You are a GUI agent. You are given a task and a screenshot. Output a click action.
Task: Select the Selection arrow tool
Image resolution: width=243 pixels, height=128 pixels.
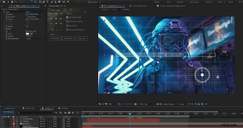tap(8, 2)
